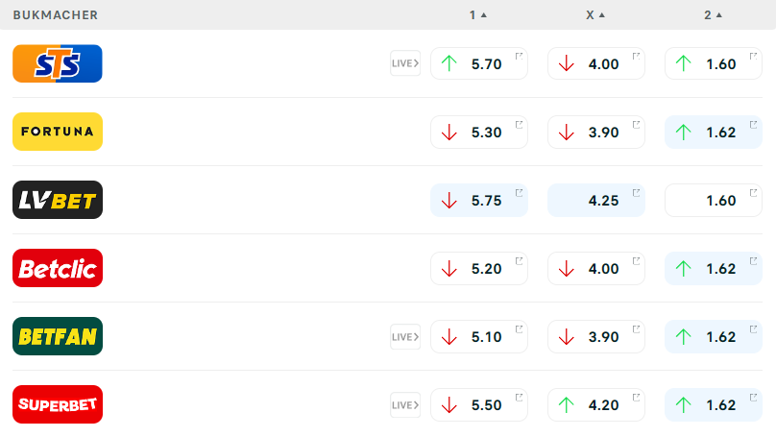This screenshot has height=437, width=776.
Task: Click the LVBET bookmaker logo
Action: point(58,200)
